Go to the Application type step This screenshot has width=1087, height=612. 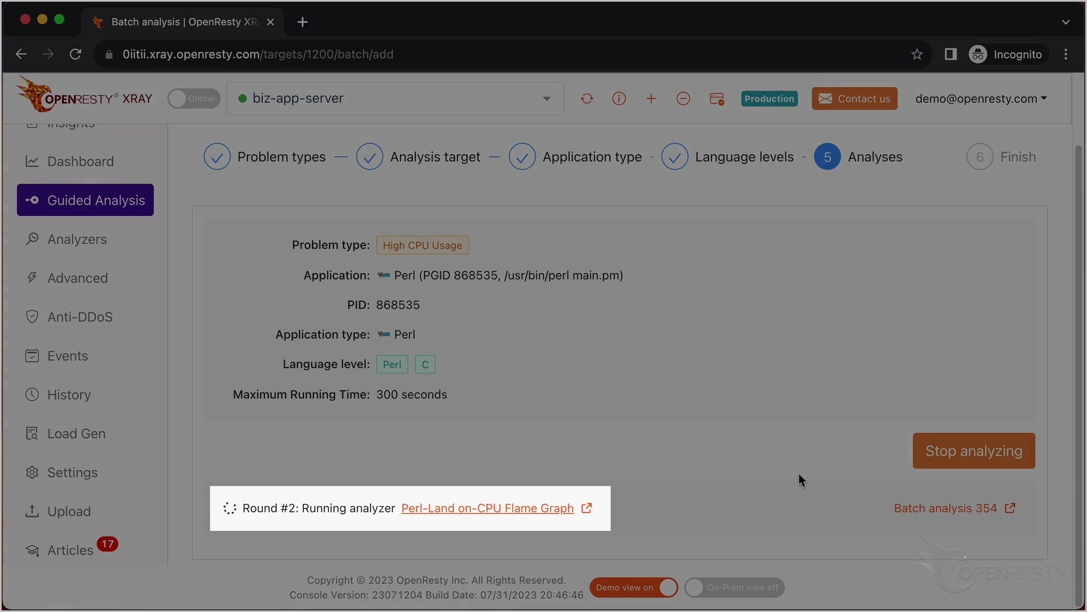point(575,157)
